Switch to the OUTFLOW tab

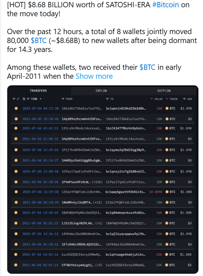click(164, 90)
